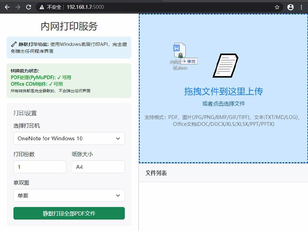Open the 选择打印机 printer dropdown

click(69, 138)
